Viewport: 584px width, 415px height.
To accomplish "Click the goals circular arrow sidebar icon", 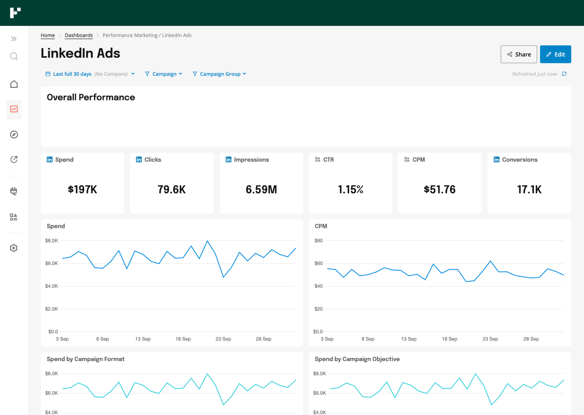I will coord(14,159).
